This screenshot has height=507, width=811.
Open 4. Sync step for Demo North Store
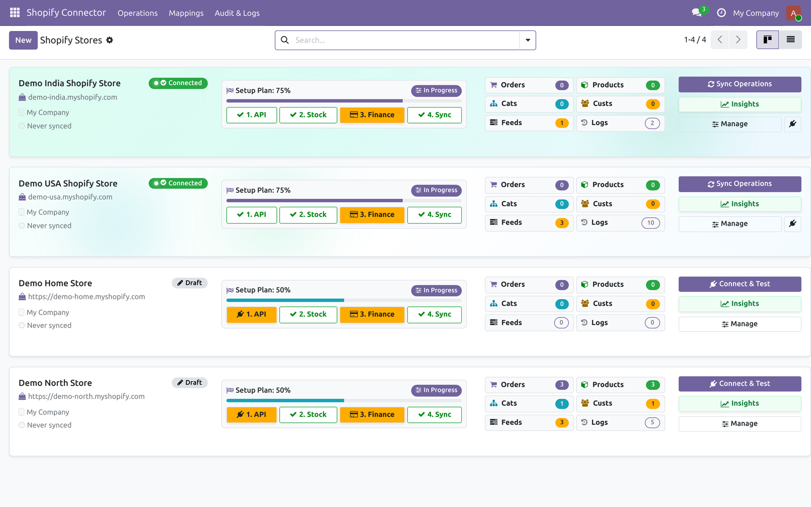click(434, 415)
